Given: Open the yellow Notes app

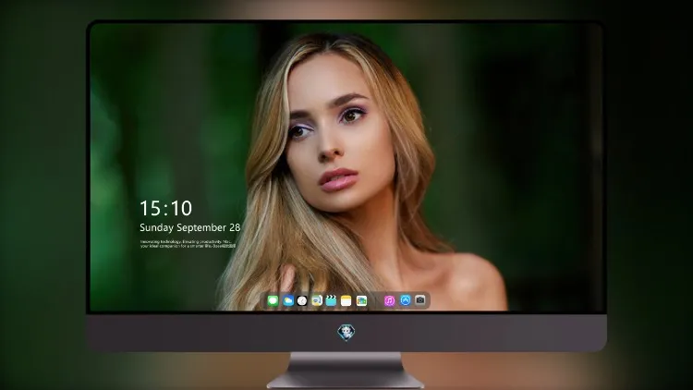Looking at the screenshot, I should (346, 300).
